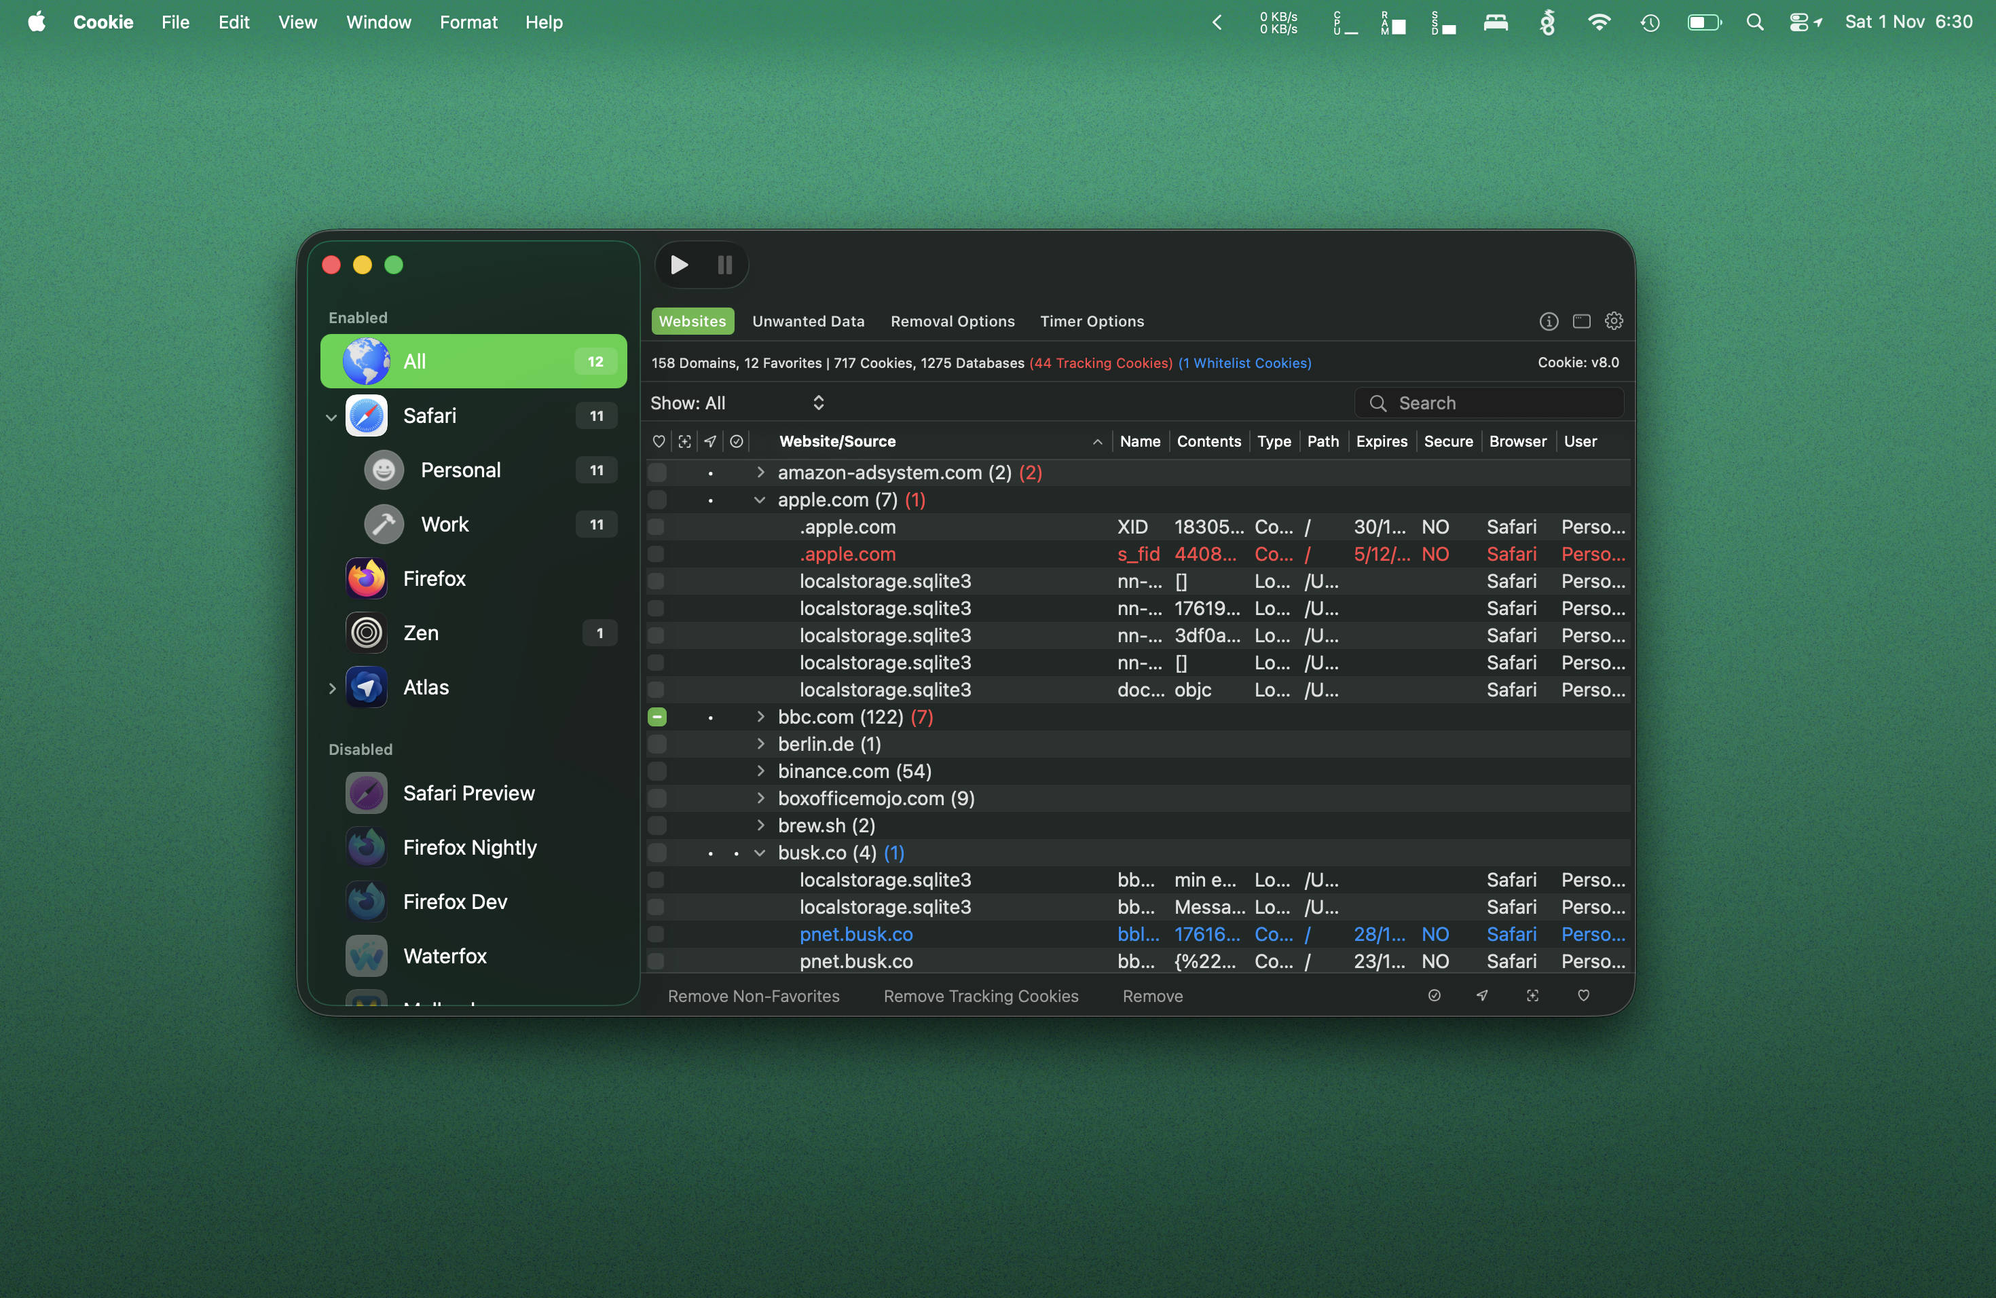Collapse the apple.com row
Image resolution: width=1996 pixels, height=1298 pixels.
pyautogui.click(x=760, y=500)
